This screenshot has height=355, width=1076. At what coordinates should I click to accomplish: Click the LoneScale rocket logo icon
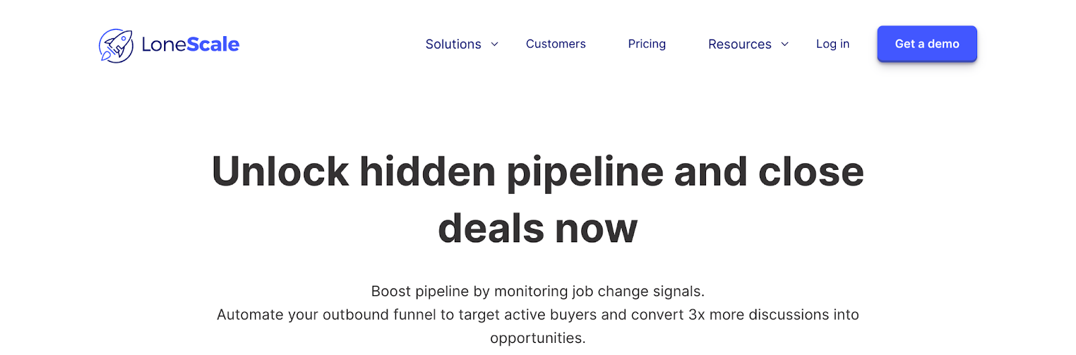click(x=116, y=46)
